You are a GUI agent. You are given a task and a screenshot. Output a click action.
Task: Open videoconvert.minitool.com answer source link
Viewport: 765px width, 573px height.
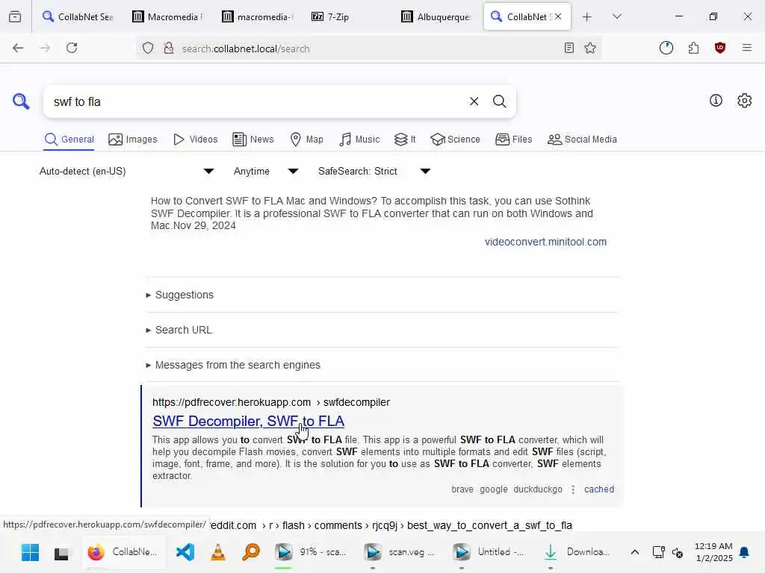(545, 242)
